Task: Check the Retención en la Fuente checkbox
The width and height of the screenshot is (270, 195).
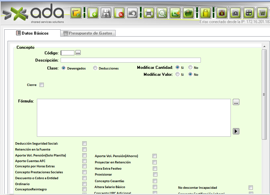Action: point(85,150)
